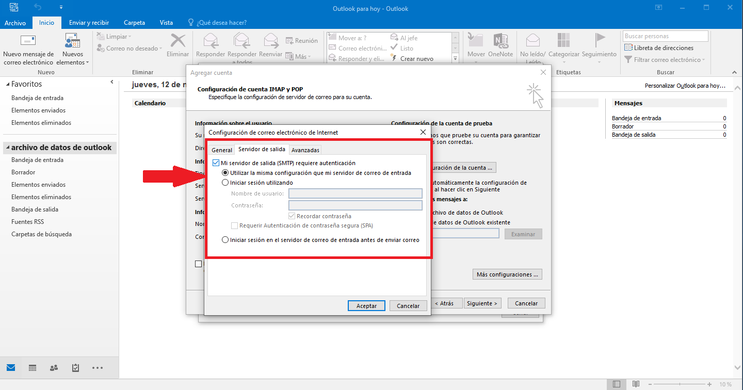This screenshot has height=390, width=743.
Task: Click the Aceptar button
Action: pos(366,305)
